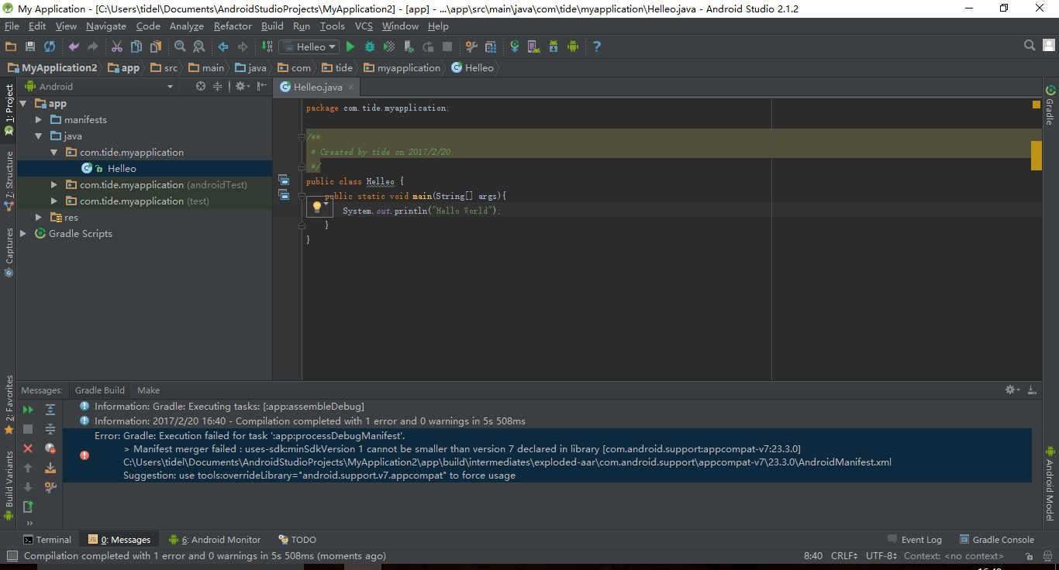Click the Export to text file icon in Messages
This screenshot has height=570, width=1059.
tap(28, 506)
